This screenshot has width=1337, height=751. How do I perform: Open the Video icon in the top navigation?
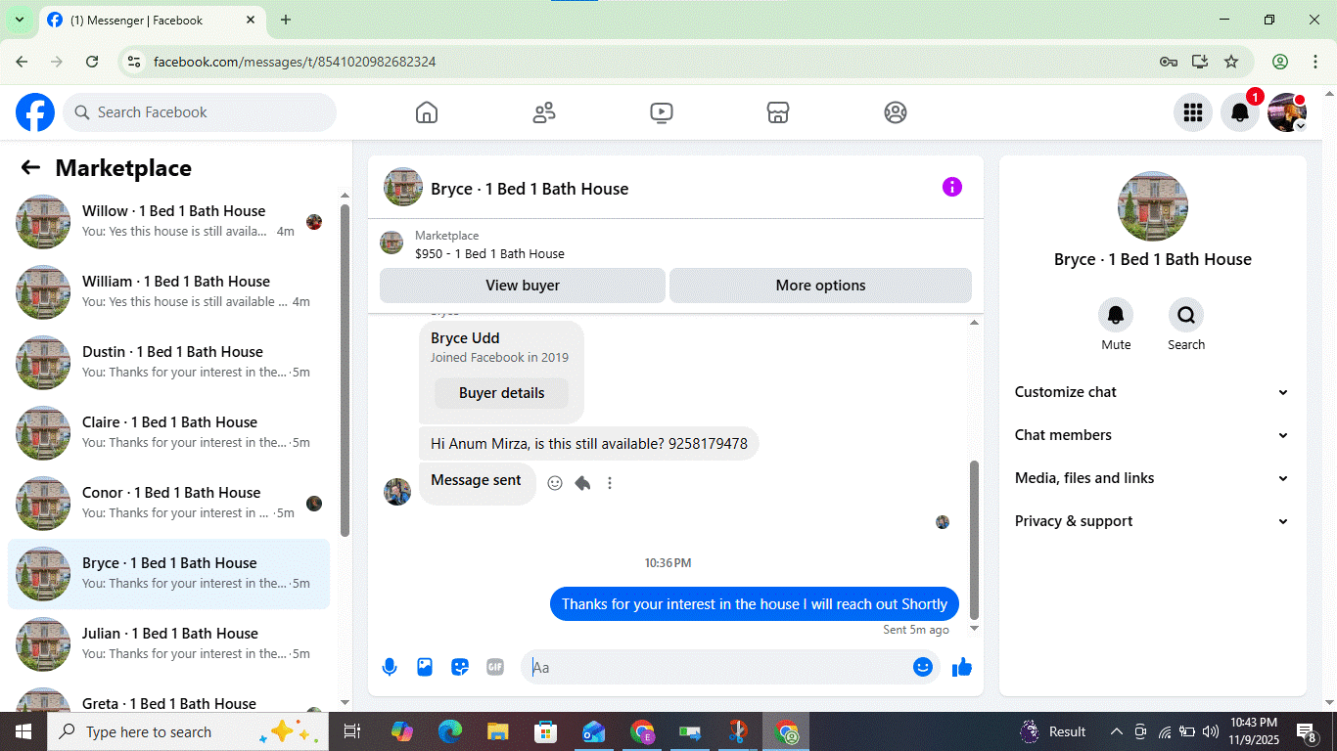(662, 112)
